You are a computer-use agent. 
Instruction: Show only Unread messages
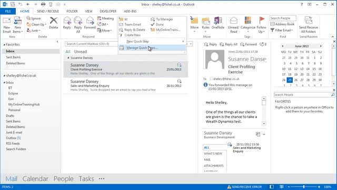81,52
